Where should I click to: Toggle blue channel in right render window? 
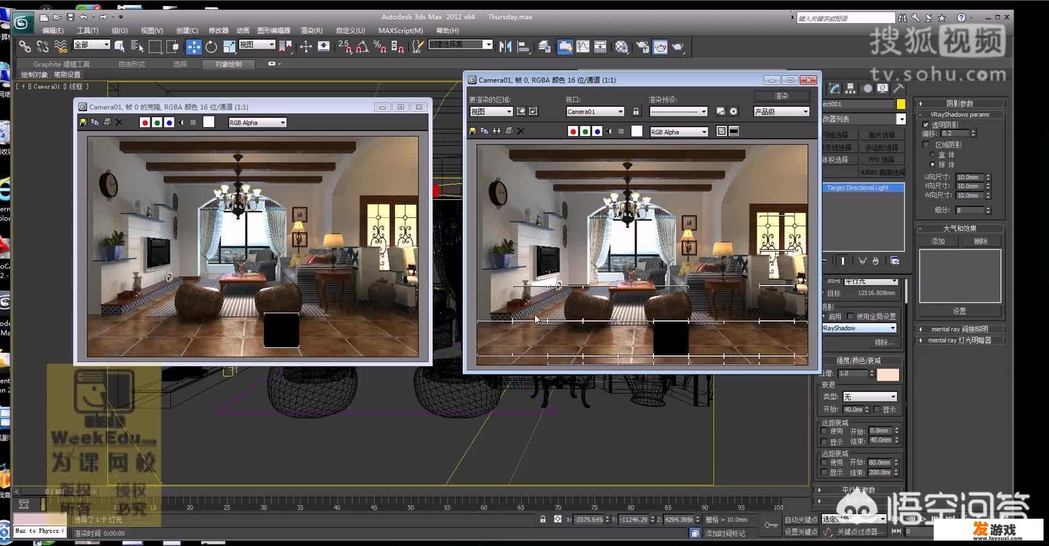(597, 132)
